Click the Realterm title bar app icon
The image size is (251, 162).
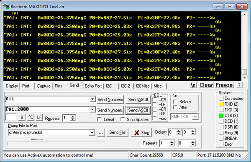pyautogui.click(x=6, y=7)
